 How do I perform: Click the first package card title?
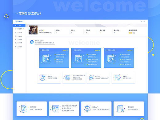tap(46, 50)
